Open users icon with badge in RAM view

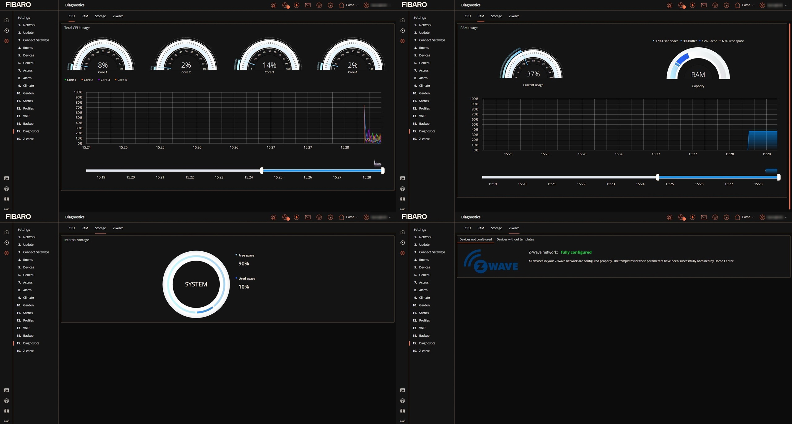click(x=681, y=5)
